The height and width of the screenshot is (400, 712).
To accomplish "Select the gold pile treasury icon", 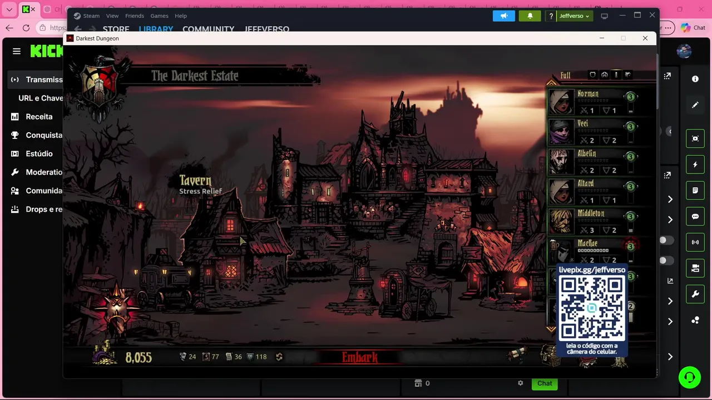I will pyautogui.click(x=105, y=354).
